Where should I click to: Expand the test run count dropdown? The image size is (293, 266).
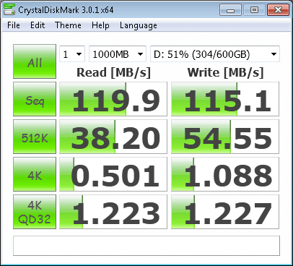click(72, 54)
